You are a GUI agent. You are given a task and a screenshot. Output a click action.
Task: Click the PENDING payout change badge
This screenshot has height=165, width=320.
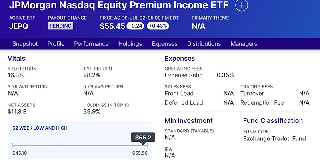(x=60, y=26)
